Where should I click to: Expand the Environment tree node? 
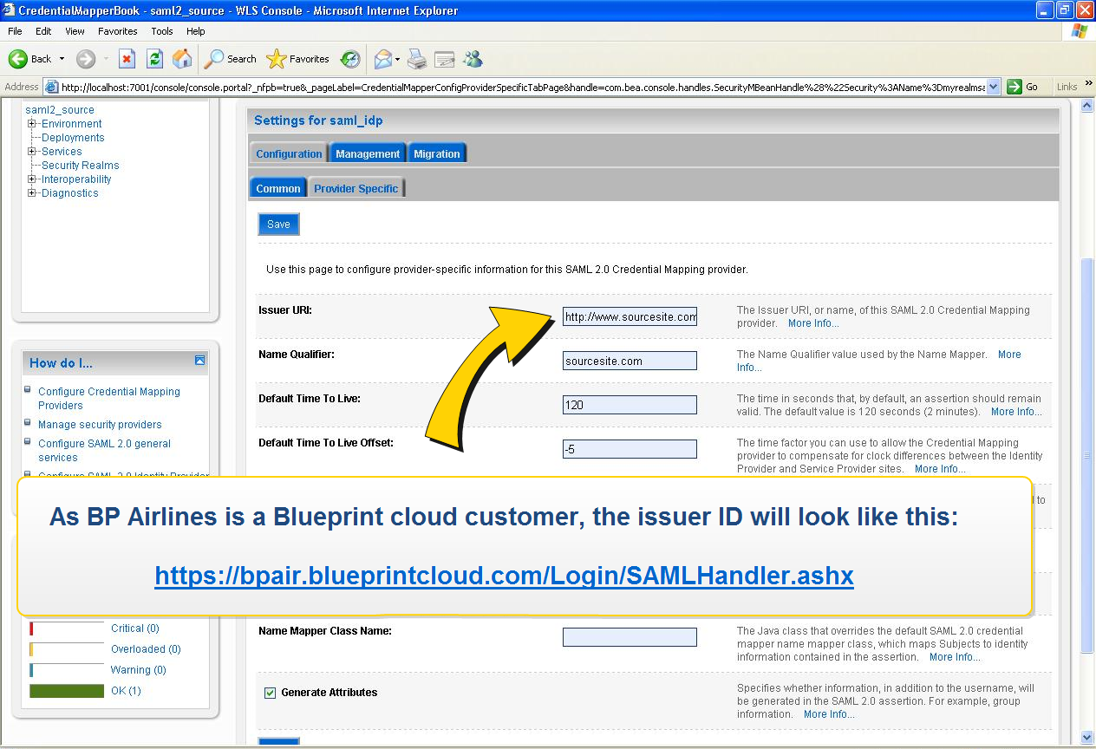tap(32, 124)
